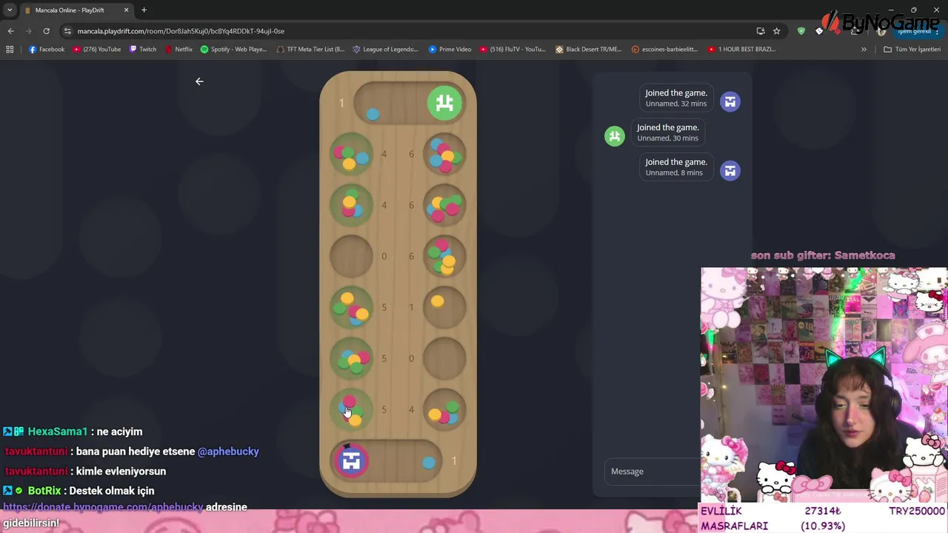Click the green avatar beside the 30 mins message
Image resolution: width=948 pixels, height=533 pixels.
(x=615, y=136)
